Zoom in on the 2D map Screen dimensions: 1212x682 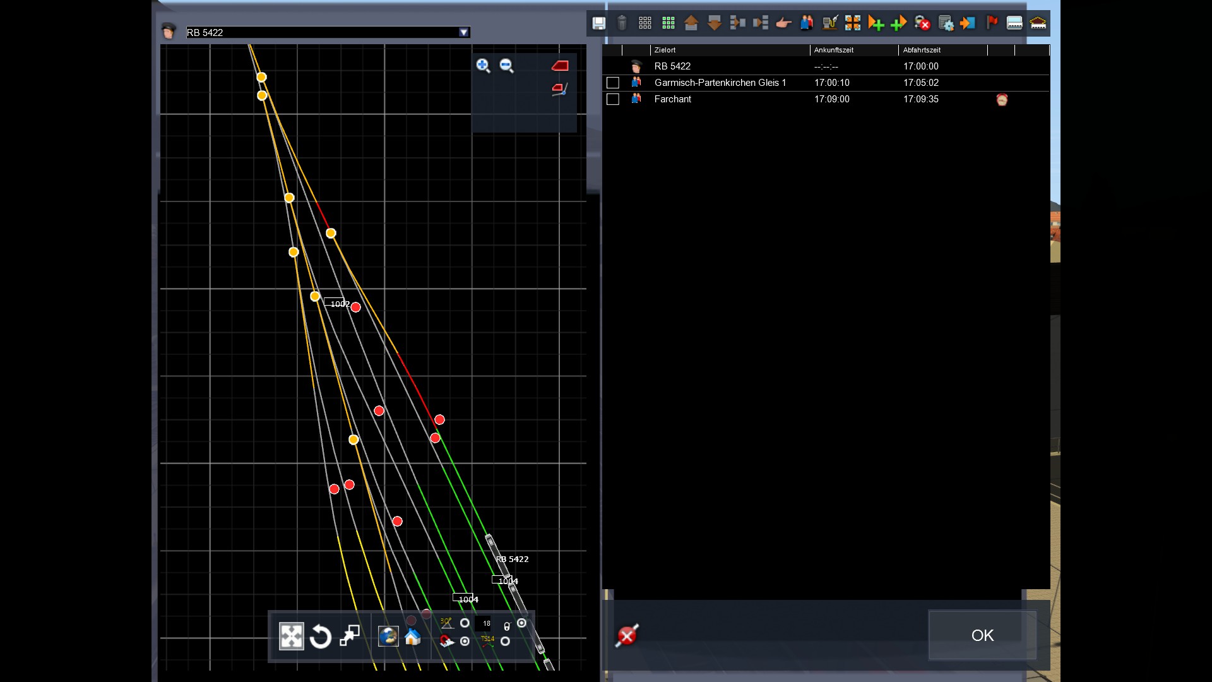click(483, 66)
